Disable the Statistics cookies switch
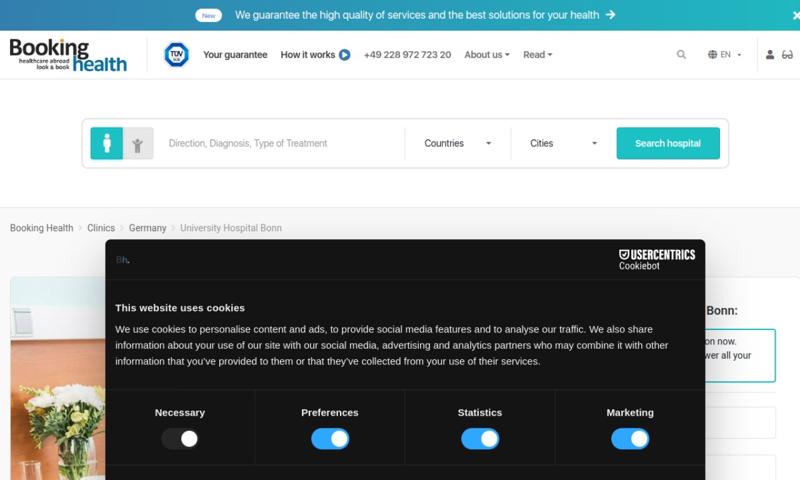Image resolution: width=800 pixels, height=480 pixels. click(480, 439)
